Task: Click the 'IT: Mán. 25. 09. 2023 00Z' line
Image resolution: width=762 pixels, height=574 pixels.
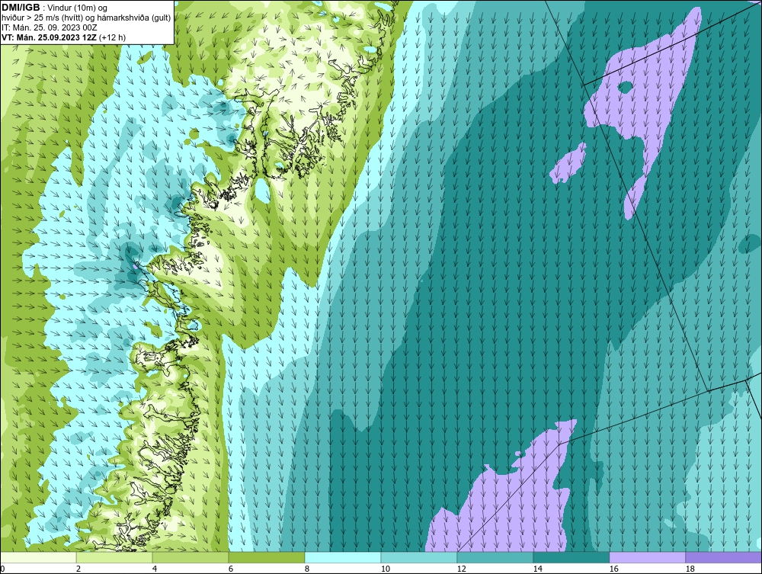Action: tap(49, 27)
